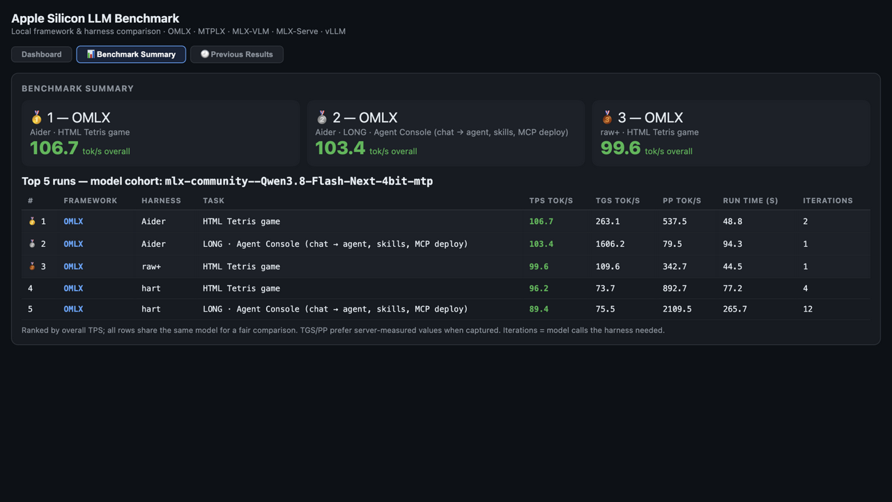Click the RUN TIME (S) column header
Screen dimensions: 892x502
click(x=751, y=201)
